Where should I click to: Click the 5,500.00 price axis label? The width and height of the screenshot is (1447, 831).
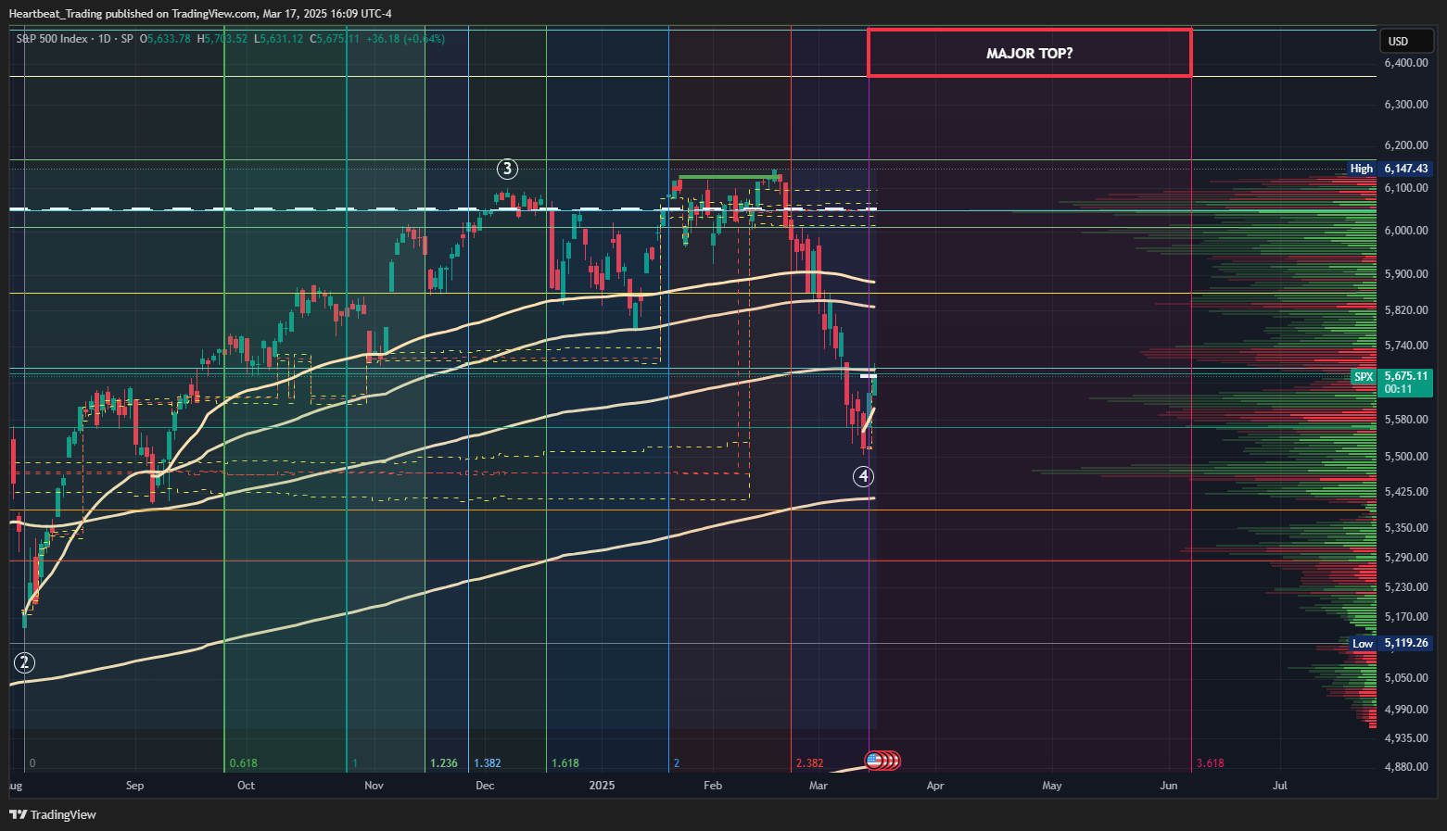1406,457
